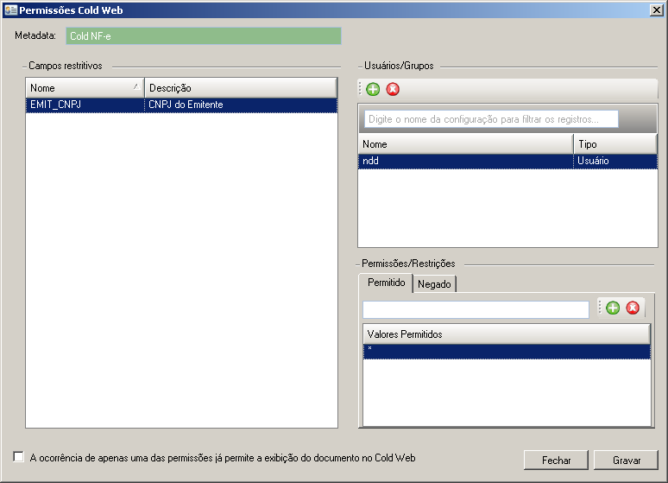
Task: Close the Permissões Cold Web window
Action: (x=657, y=10)
